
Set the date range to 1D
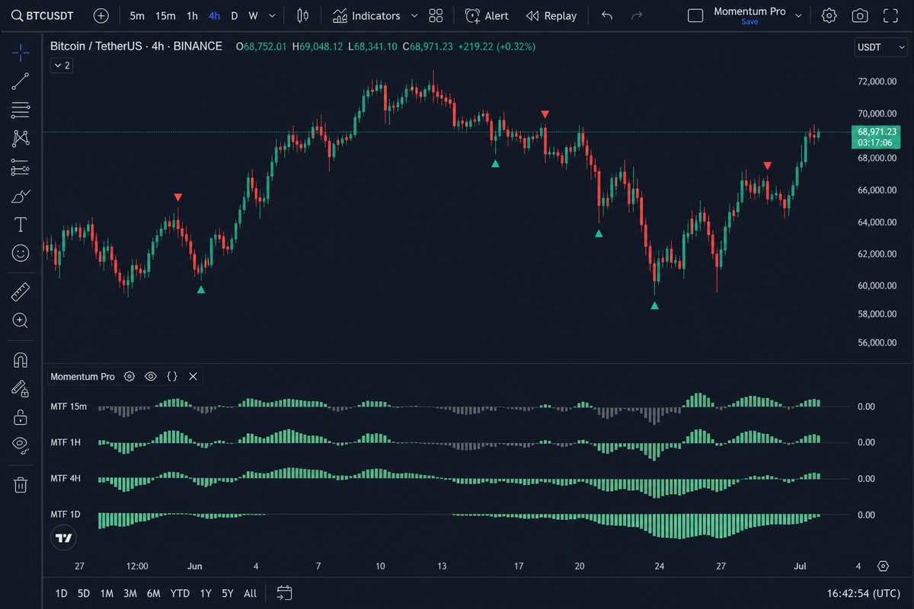62,593
